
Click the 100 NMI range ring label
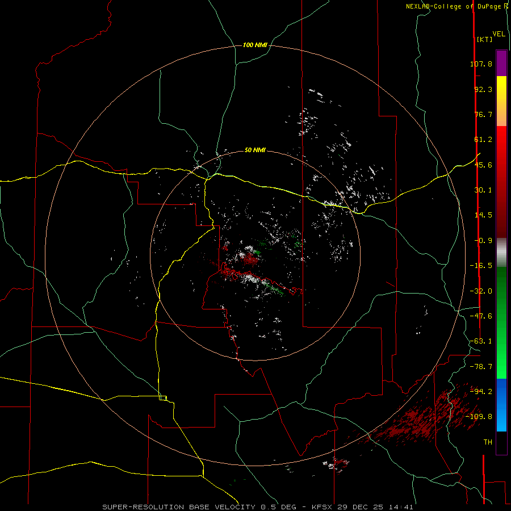pyautogui.click(x=255, y=45)
